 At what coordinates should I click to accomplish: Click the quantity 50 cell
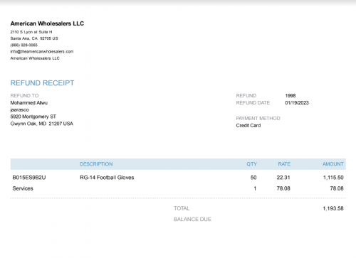coord(253,178)
